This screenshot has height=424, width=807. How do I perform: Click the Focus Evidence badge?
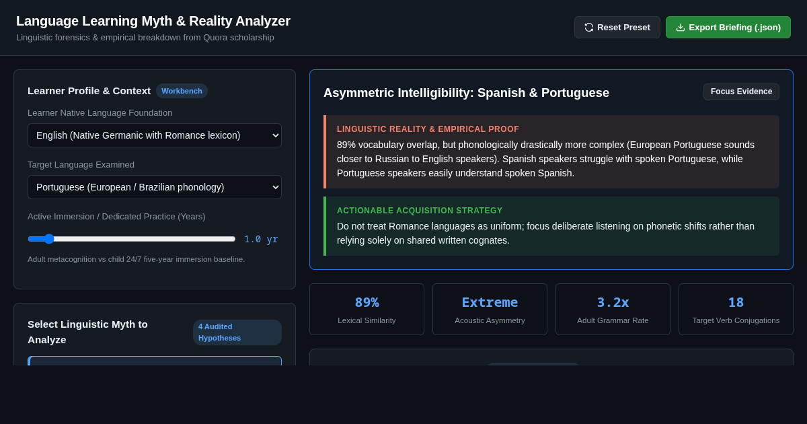741,92
